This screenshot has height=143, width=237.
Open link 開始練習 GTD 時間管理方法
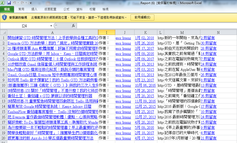(x=53, y=38)
